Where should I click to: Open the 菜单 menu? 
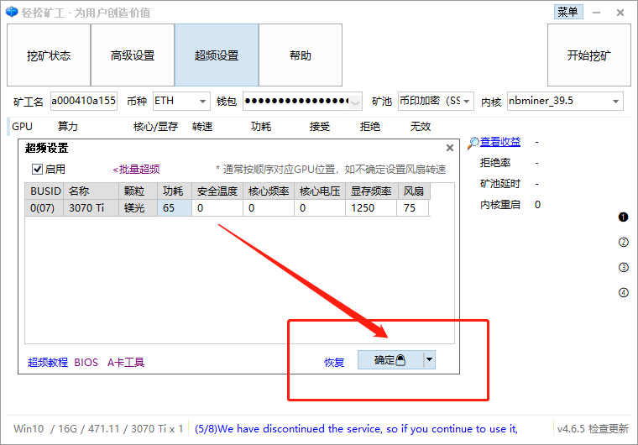pos(567,12)
